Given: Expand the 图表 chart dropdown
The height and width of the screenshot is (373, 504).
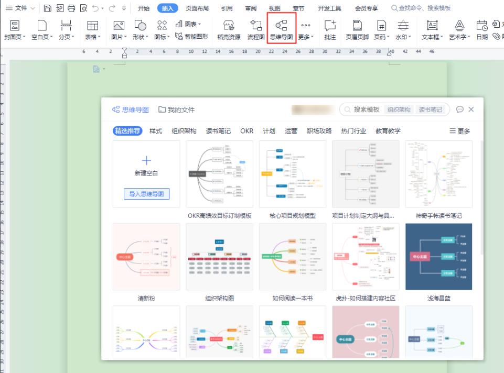Looking at the screenshot, I should point(188,23).
